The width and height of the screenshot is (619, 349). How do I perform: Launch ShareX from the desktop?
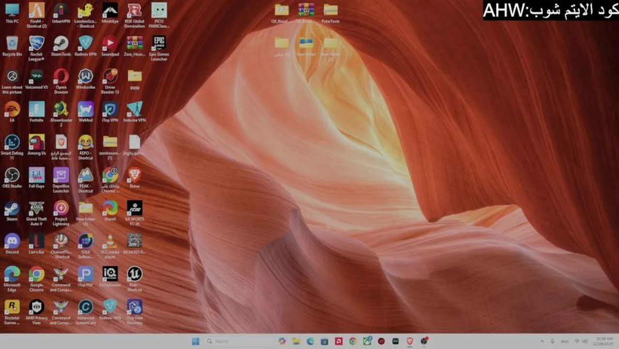pyautogui.click(x=110, y=211)
